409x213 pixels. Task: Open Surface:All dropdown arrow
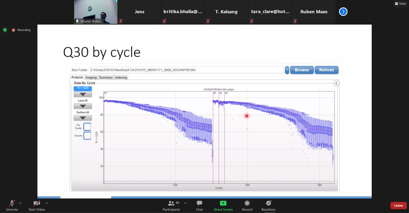(x=82, y=118)
